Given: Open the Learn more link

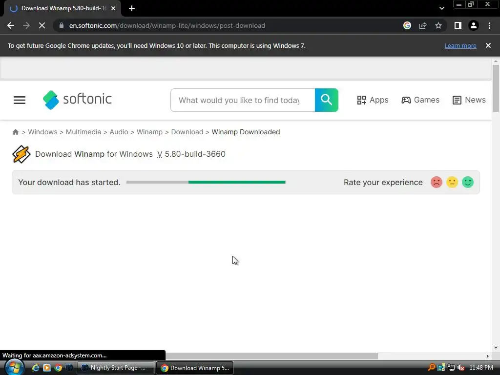Looking at the screenshot, I should pyautogui.click(x=460, y=45).
